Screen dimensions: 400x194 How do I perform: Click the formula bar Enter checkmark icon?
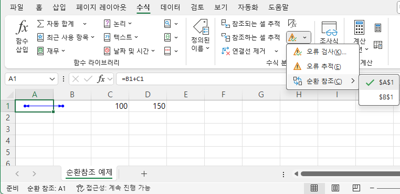click(88, 79)
